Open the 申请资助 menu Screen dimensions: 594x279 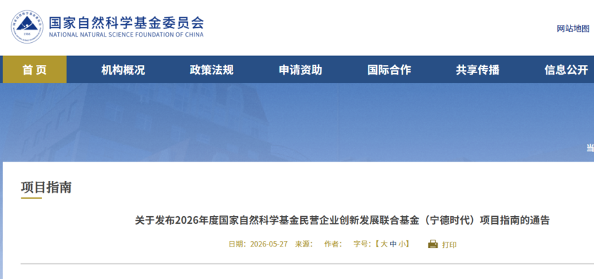click(x=300, y=70)
